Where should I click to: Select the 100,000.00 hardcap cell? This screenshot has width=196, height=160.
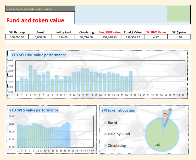pos(17,37)
